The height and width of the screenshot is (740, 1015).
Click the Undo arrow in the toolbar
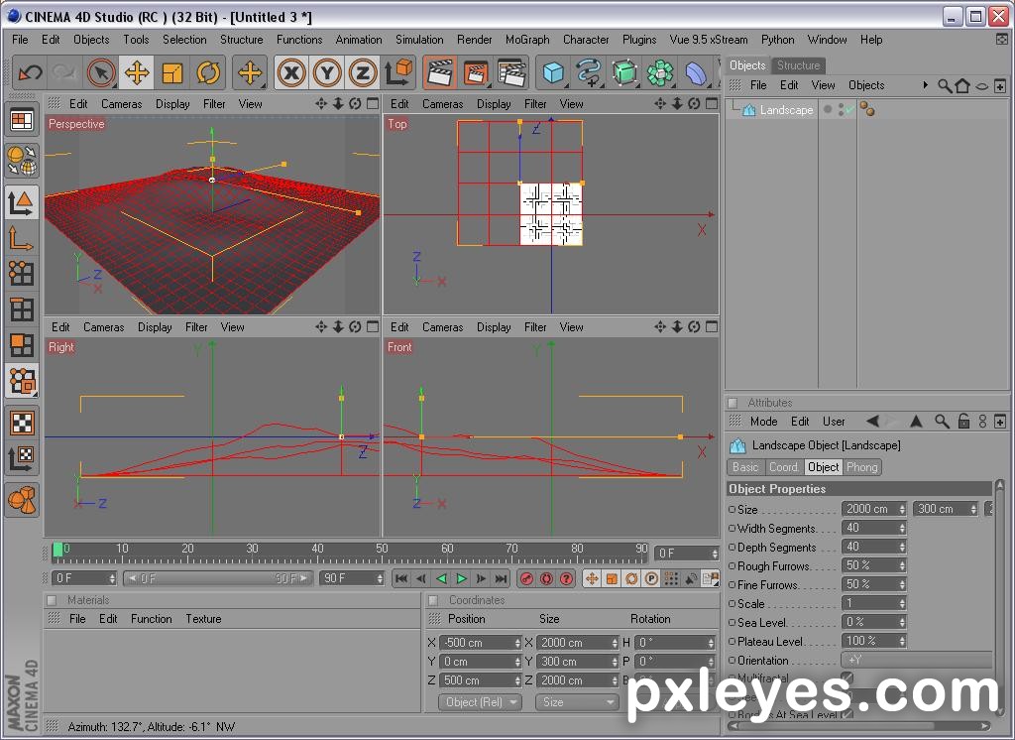pyautogui.click(x=30, y=72)
